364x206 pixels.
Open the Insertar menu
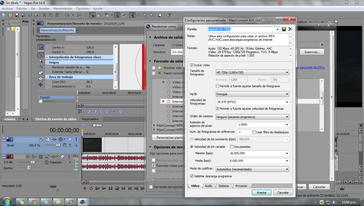[44, 9]
